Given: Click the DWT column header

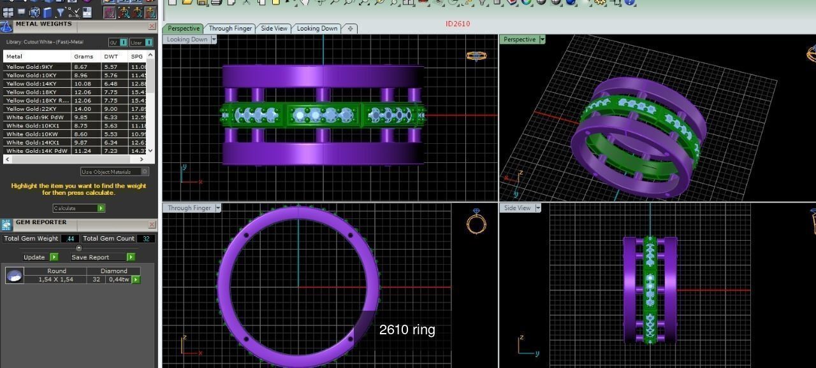Looking at the screenshot, I should coord(114,57).
